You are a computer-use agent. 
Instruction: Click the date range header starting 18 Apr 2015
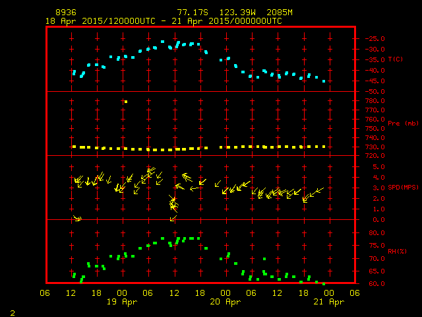164,21
